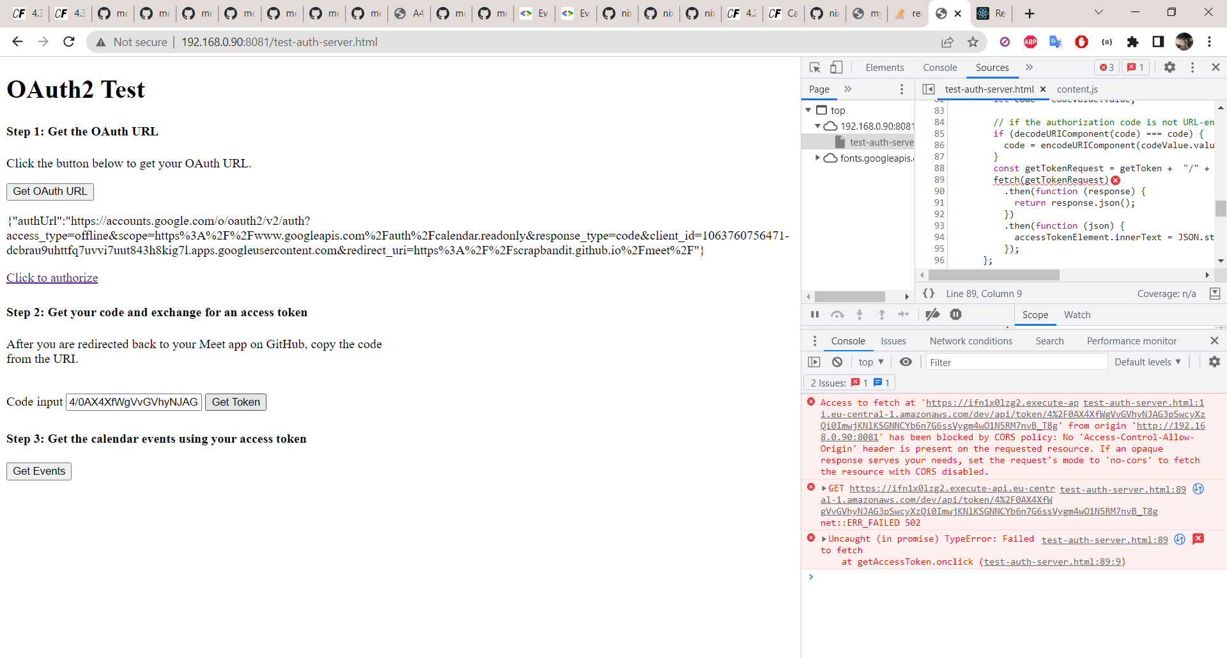Toggle the browser side panel icon

click(1158, 42)
